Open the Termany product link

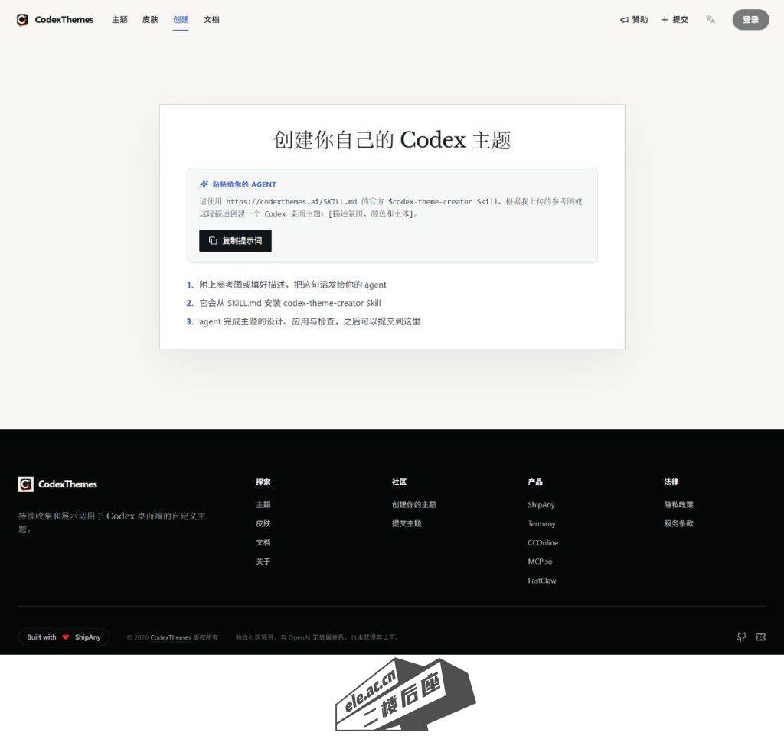tap(541, 523)
